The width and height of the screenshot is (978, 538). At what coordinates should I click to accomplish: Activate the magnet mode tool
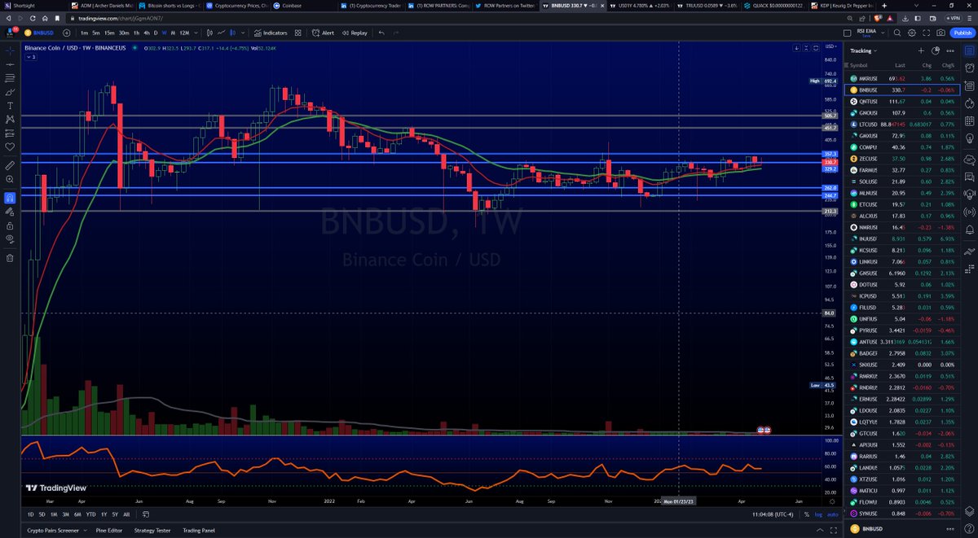point(9,197)
